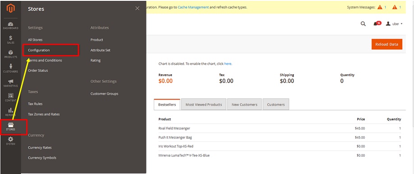414x174 pixels.
Task: Open the Reports sidebar menu
Action: (x=10, y=112)
